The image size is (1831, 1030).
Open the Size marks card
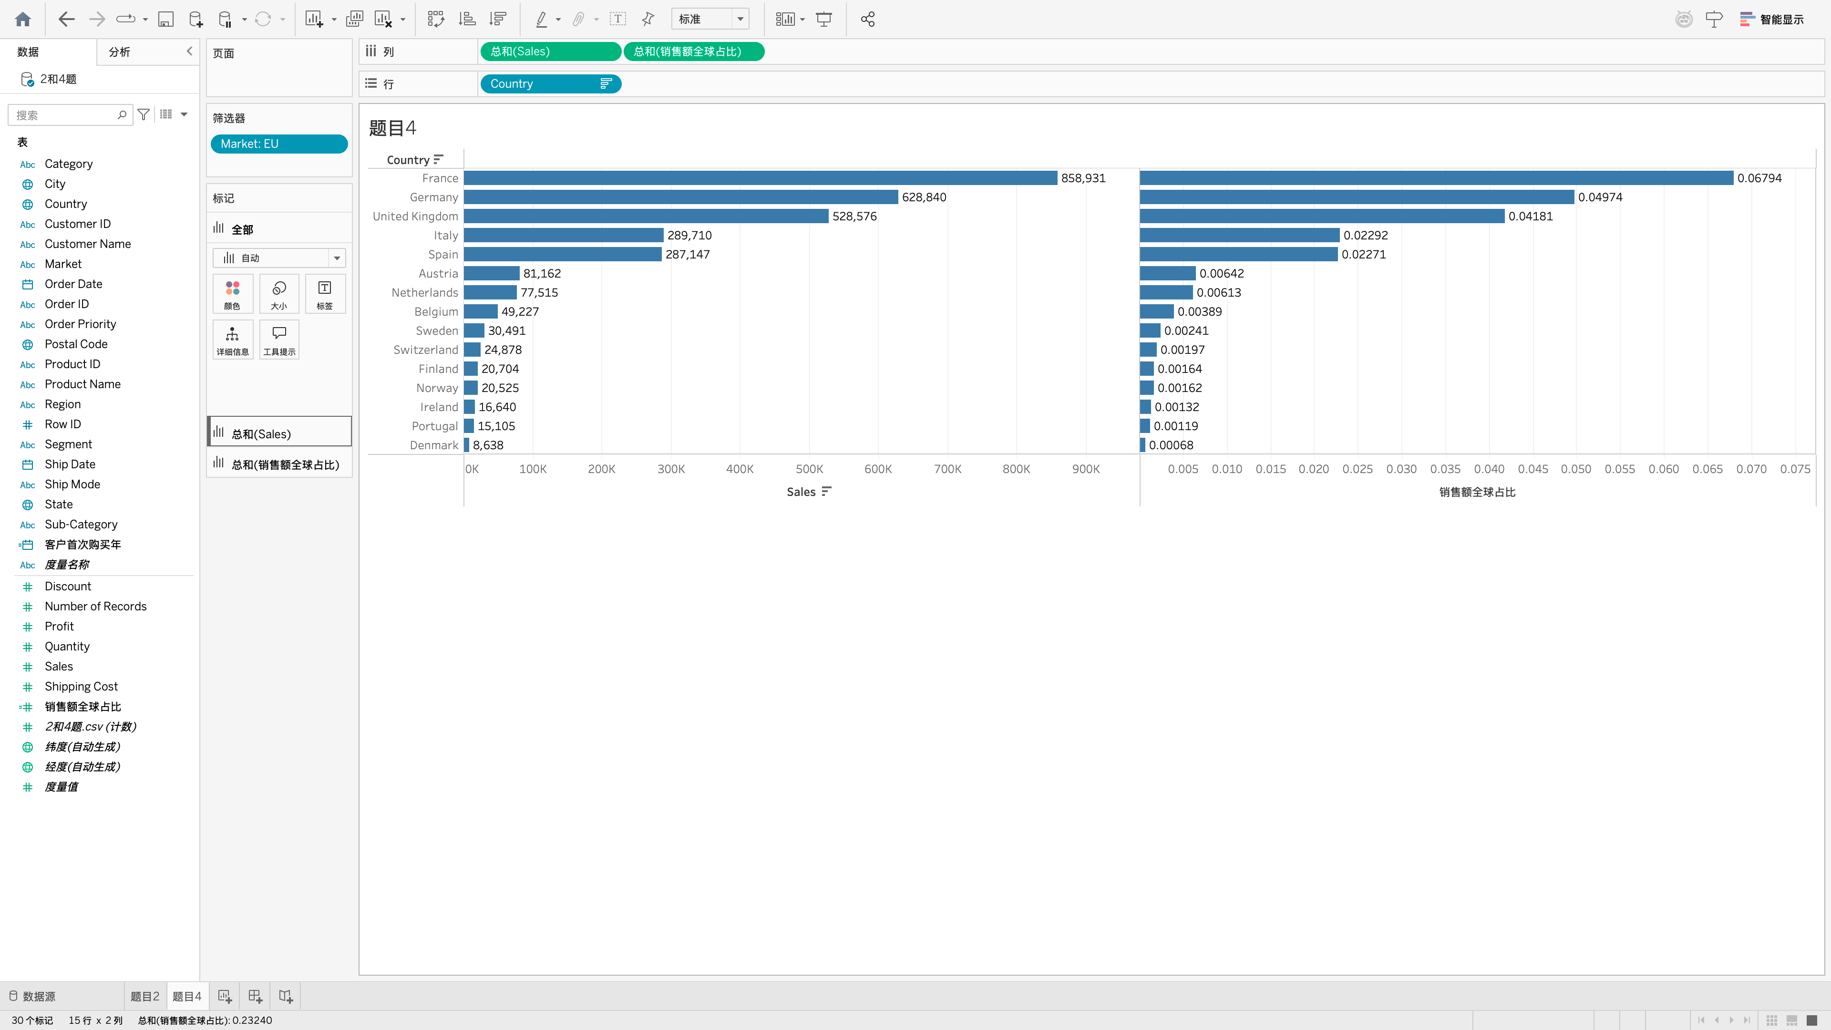coord(278,294)
